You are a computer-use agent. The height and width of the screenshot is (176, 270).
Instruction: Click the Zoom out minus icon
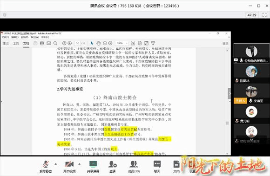(x=105, y=43)
